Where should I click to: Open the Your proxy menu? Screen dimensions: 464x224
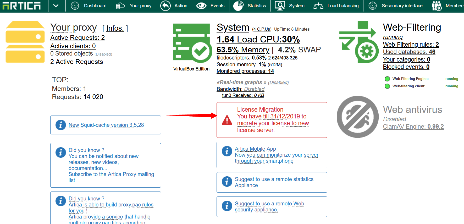tap(140, 6)
